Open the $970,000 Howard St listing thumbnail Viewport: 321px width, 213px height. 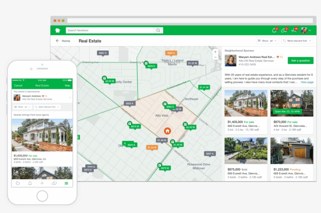tap(291, 103)
